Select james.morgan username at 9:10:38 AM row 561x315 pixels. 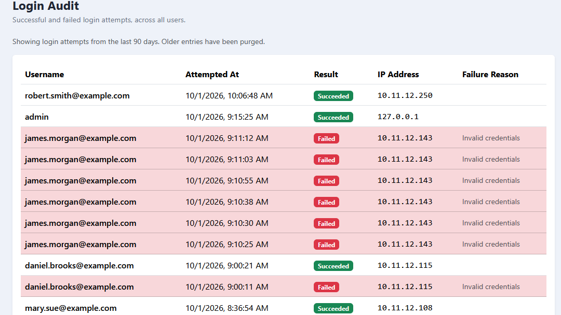point(81,202)
